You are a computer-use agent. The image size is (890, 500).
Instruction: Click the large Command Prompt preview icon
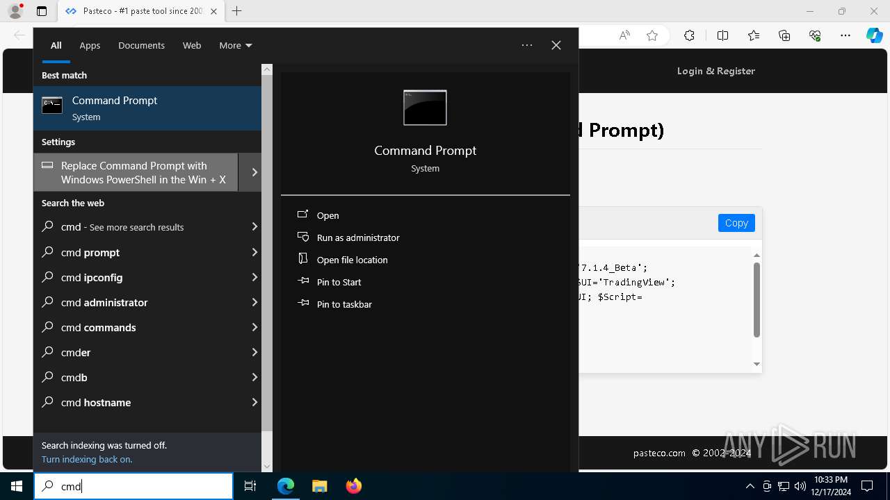[x=425, y=108]
